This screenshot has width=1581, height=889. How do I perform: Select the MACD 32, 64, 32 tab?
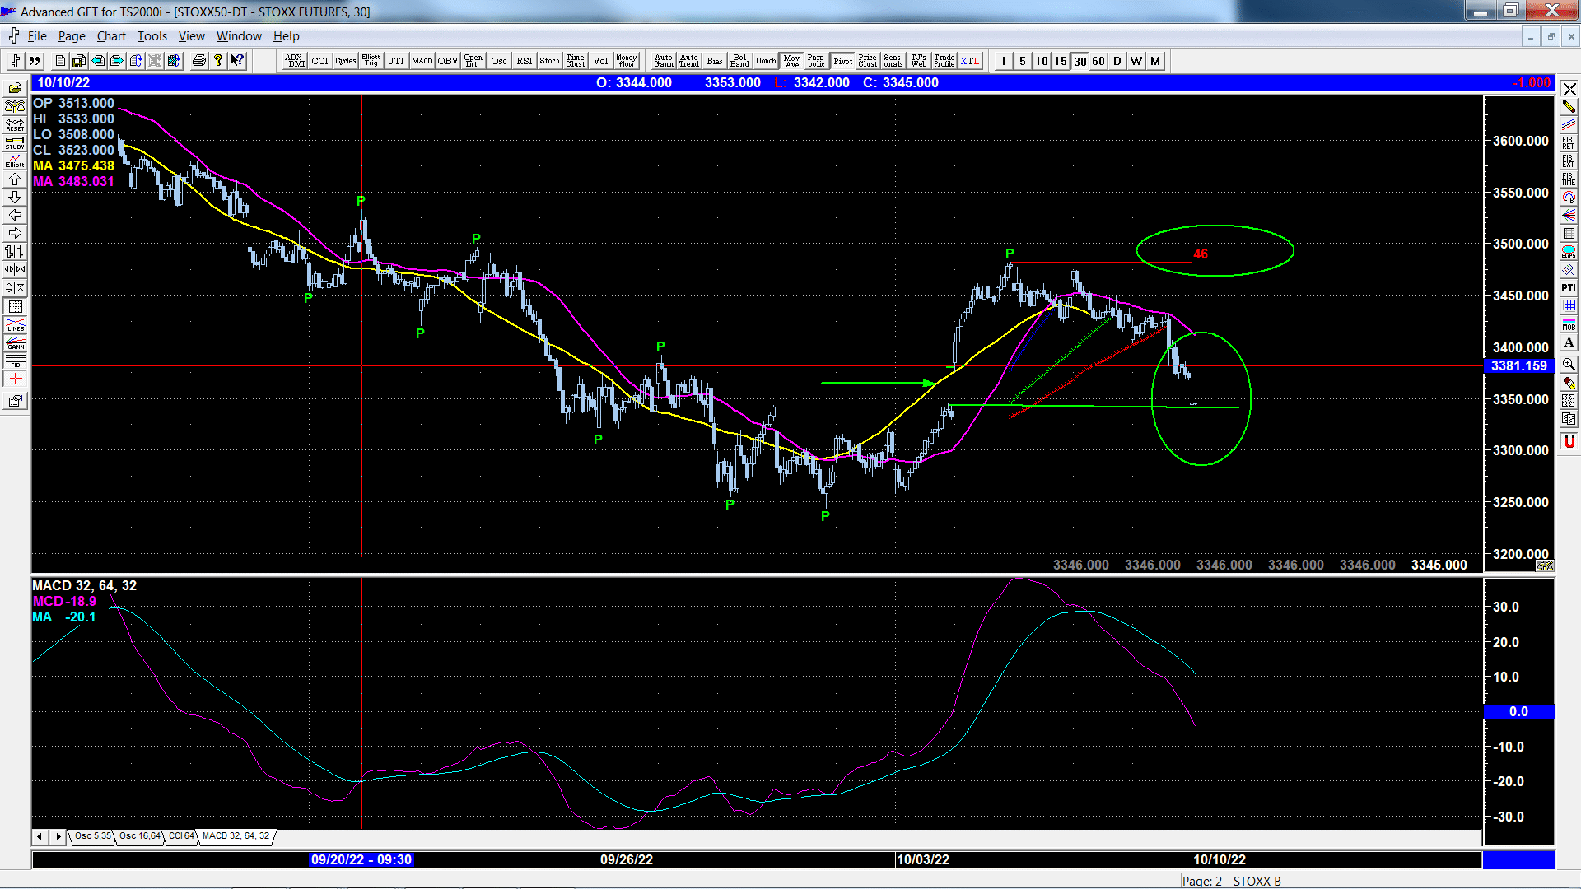(236, 836)
